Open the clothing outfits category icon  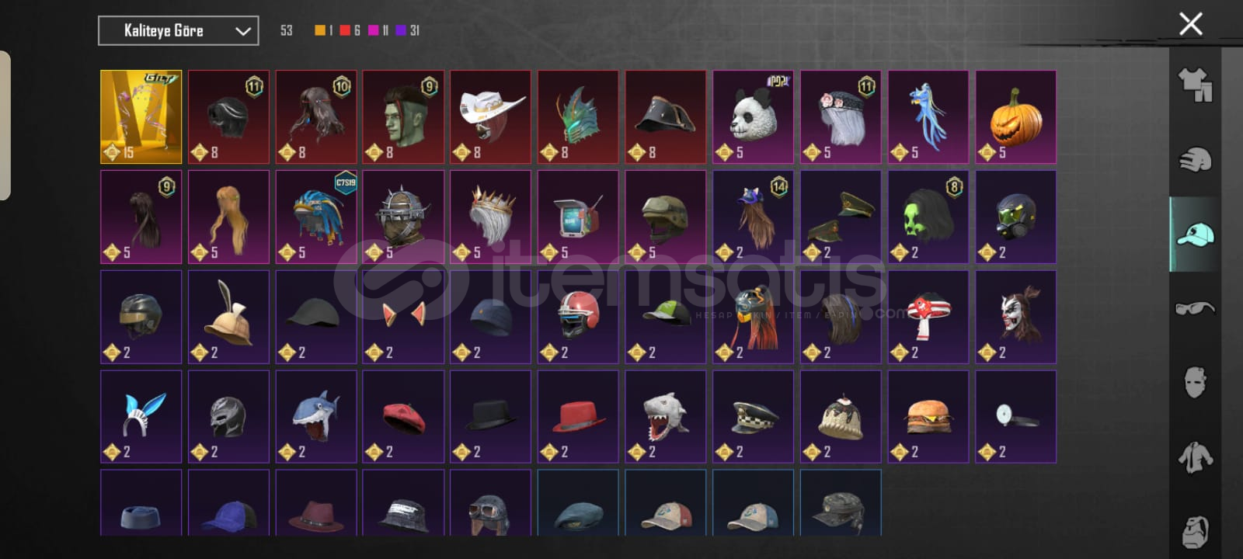(1195, 84)
